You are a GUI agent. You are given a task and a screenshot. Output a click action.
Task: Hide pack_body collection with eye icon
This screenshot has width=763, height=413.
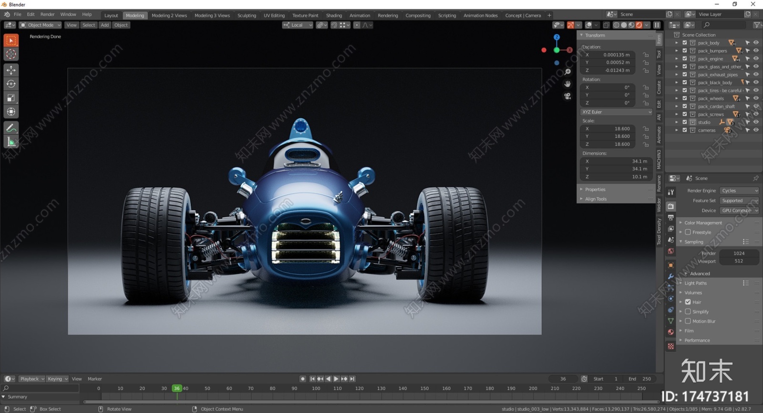tap(756, 43)
